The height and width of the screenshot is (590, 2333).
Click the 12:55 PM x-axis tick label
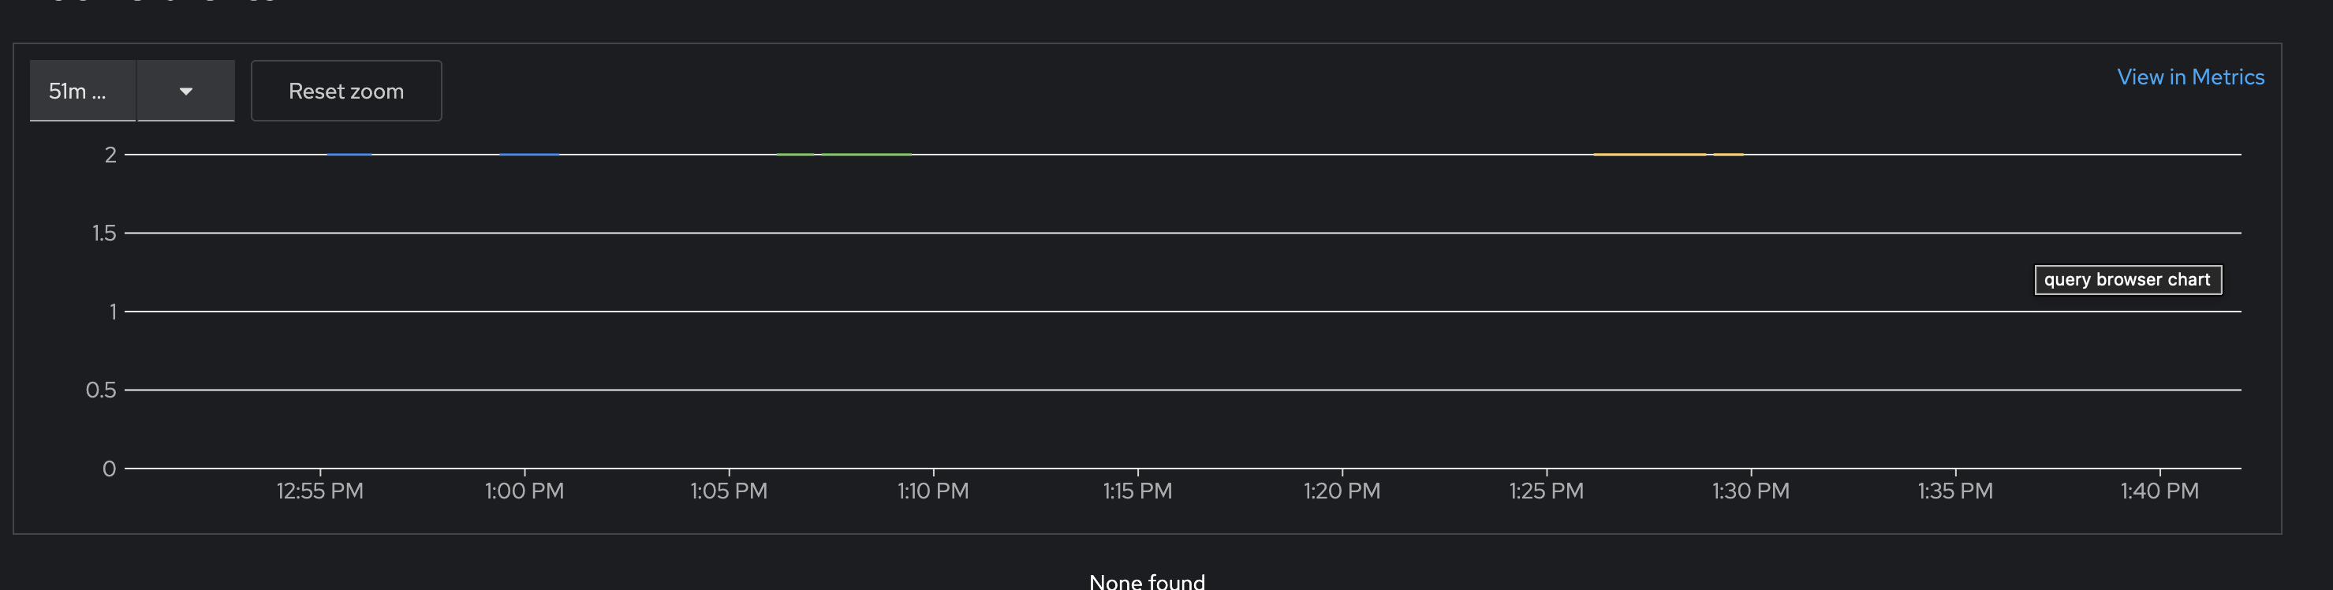point(319,491)
